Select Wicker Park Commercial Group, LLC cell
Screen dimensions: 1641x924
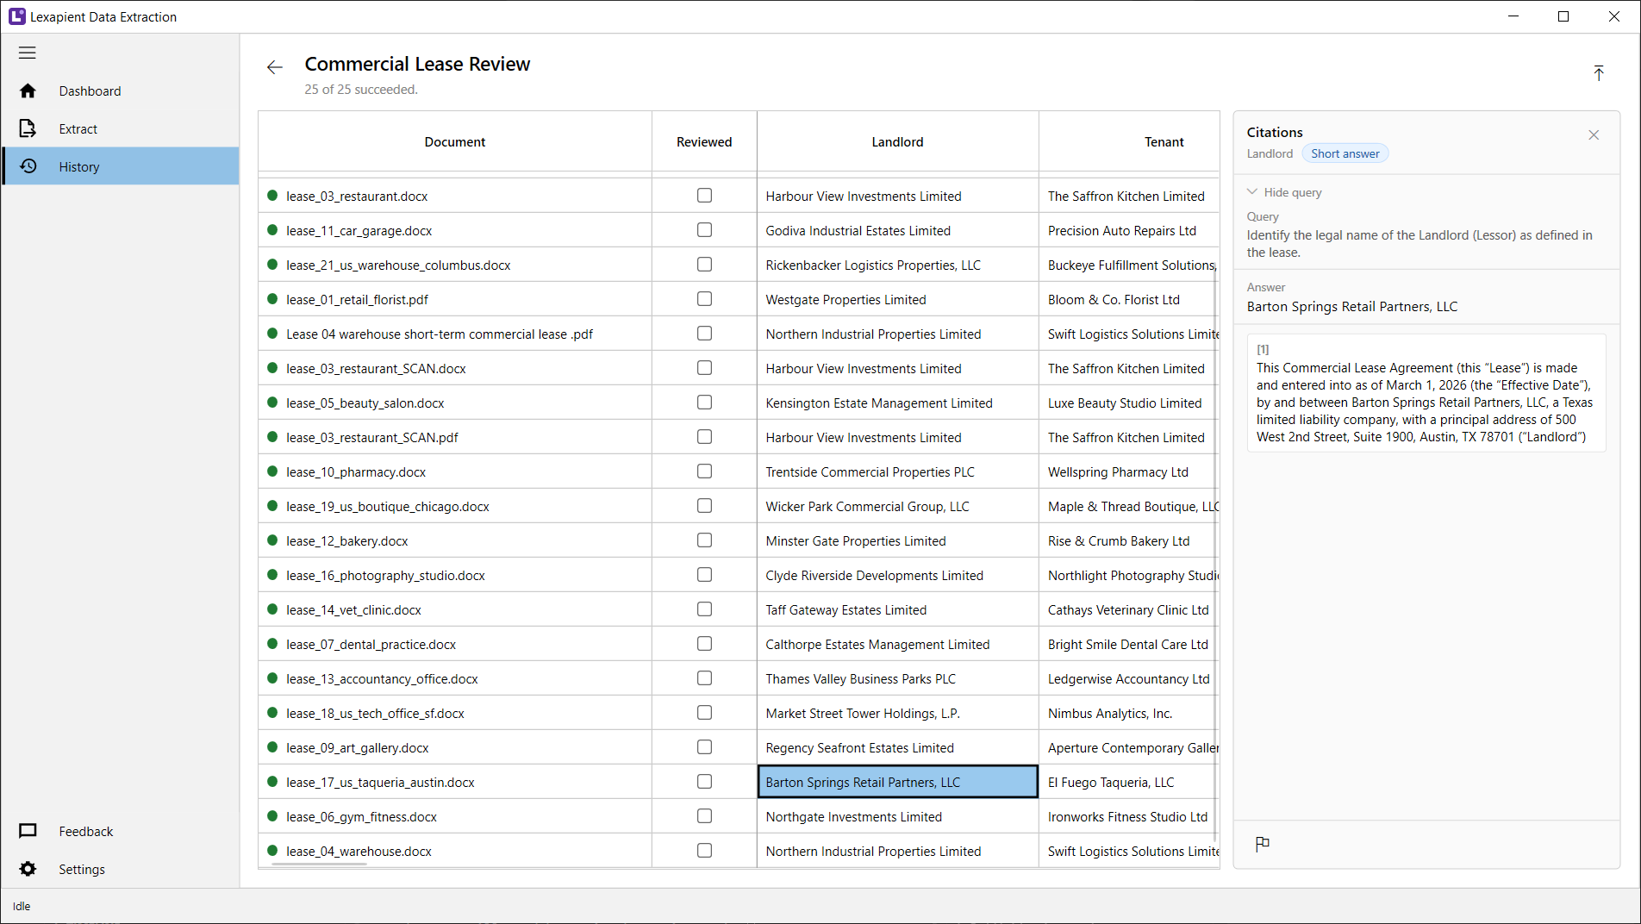pos(897,506)
